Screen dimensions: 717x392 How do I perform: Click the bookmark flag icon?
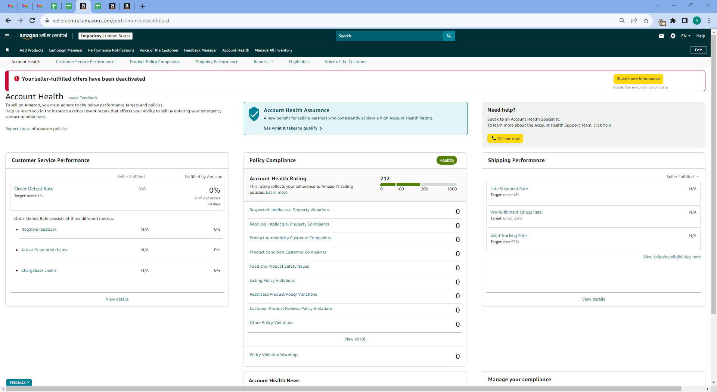click(x=7, y=50)
